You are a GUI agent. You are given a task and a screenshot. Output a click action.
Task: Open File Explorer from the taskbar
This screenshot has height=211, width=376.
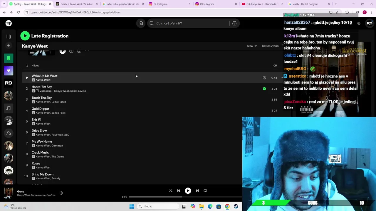tap(202, 206)
